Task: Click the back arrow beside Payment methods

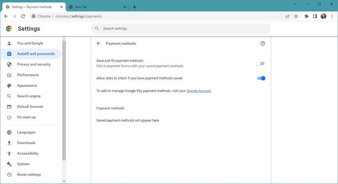Action: [98, 43]
